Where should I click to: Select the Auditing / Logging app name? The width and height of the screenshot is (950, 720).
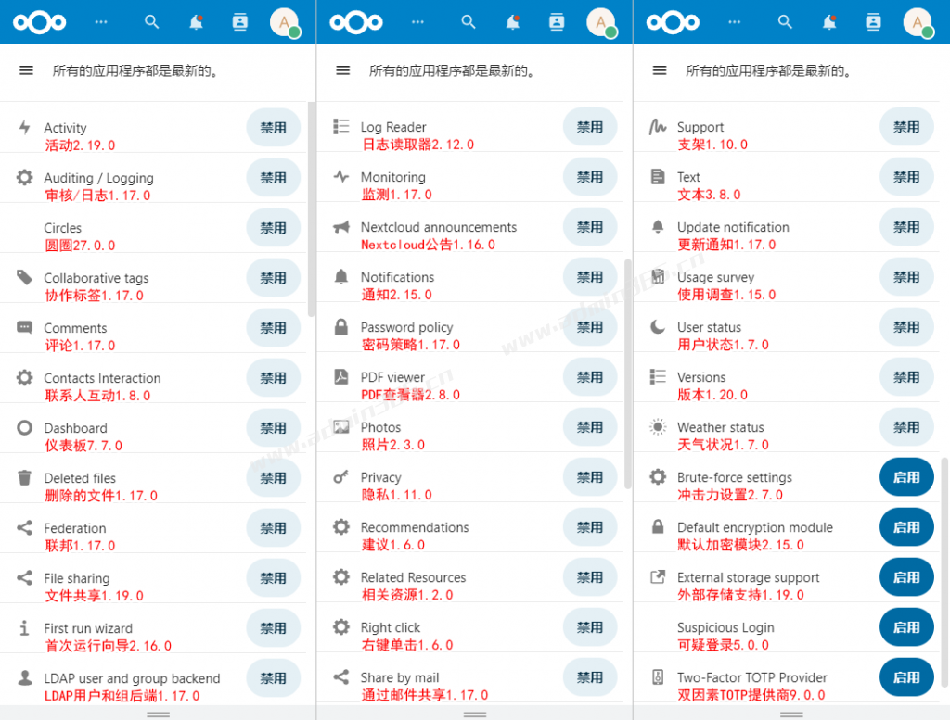tap(98, 178)
